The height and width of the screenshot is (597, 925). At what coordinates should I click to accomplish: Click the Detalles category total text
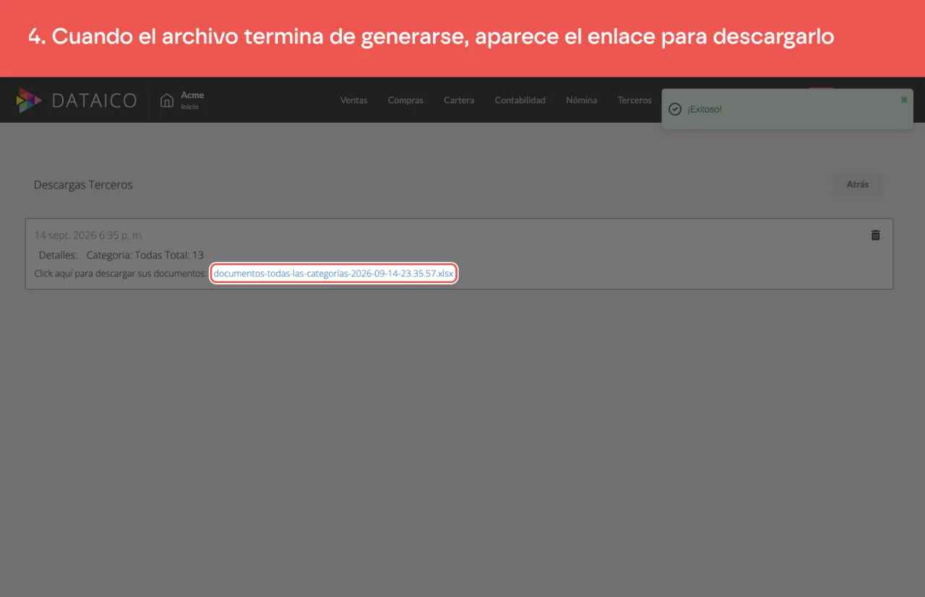tap(121, 255)
